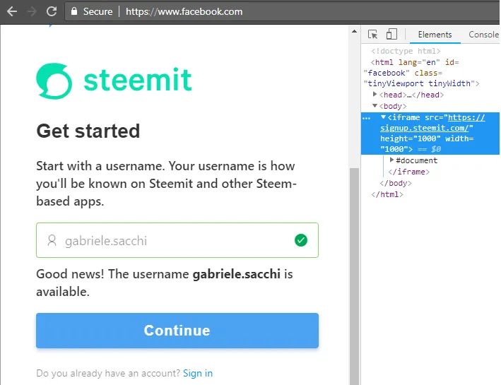
Task: Follow the Sign in link
Action: pos(198,373)
